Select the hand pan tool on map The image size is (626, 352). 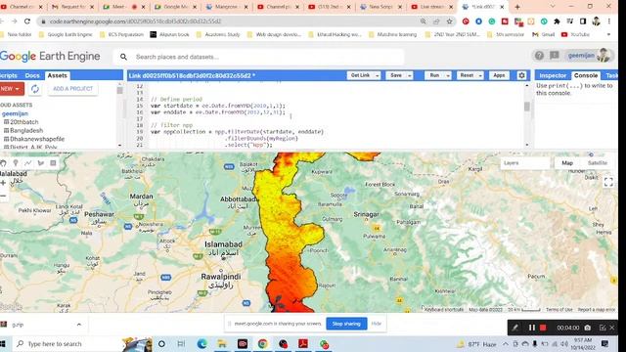click(x=3, y=163)
